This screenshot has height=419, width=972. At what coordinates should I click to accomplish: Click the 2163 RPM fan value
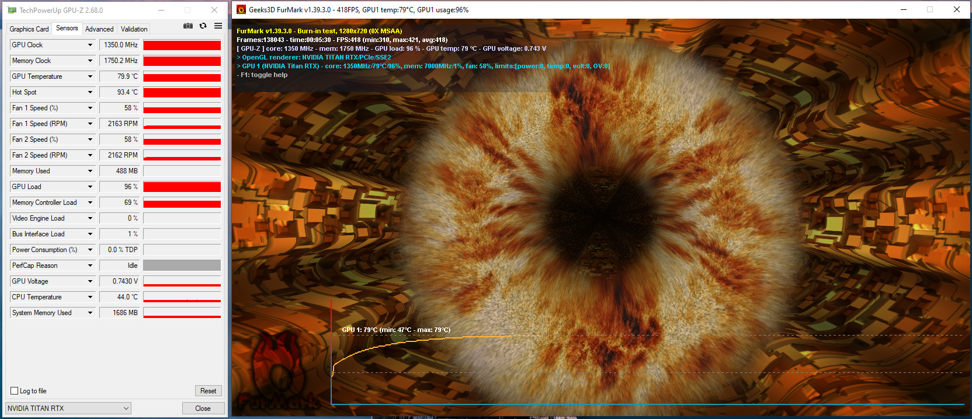[x=120, y=124]
